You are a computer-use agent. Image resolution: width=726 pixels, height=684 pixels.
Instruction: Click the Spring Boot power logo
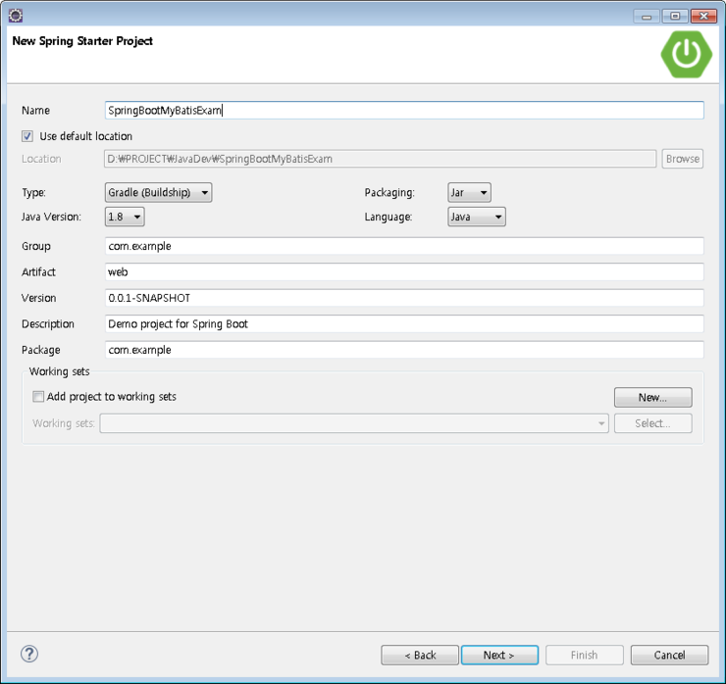(686, 54)
